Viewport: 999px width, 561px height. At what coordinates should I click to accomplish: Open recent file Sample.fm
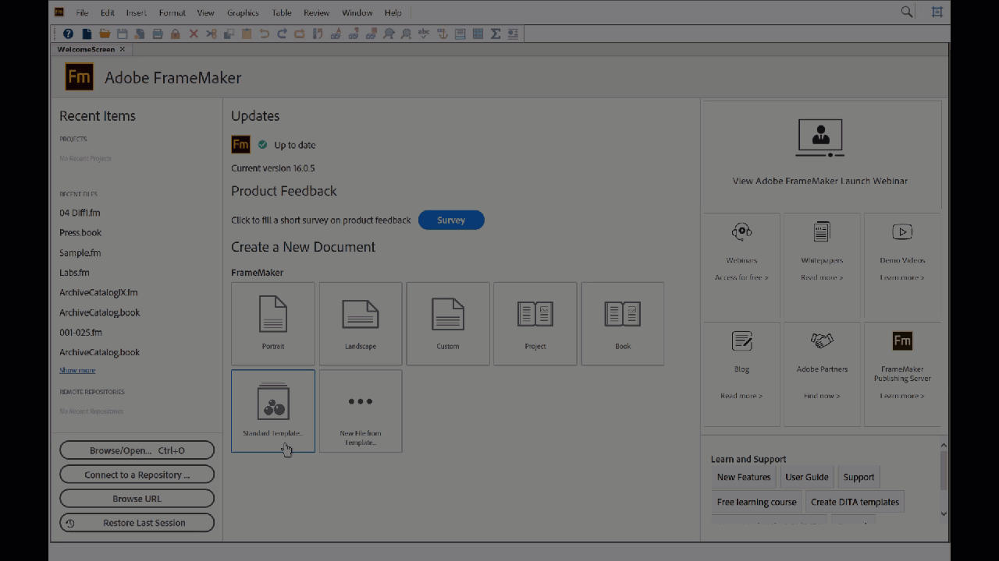pos(80,252)
